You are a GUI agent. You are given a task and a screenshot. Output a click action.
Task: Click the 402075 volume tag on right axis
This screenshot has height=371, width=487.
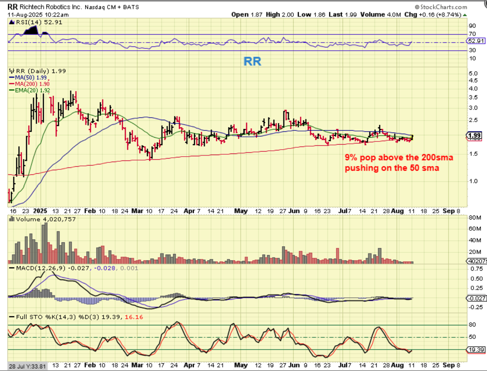(x=477, y=261)
